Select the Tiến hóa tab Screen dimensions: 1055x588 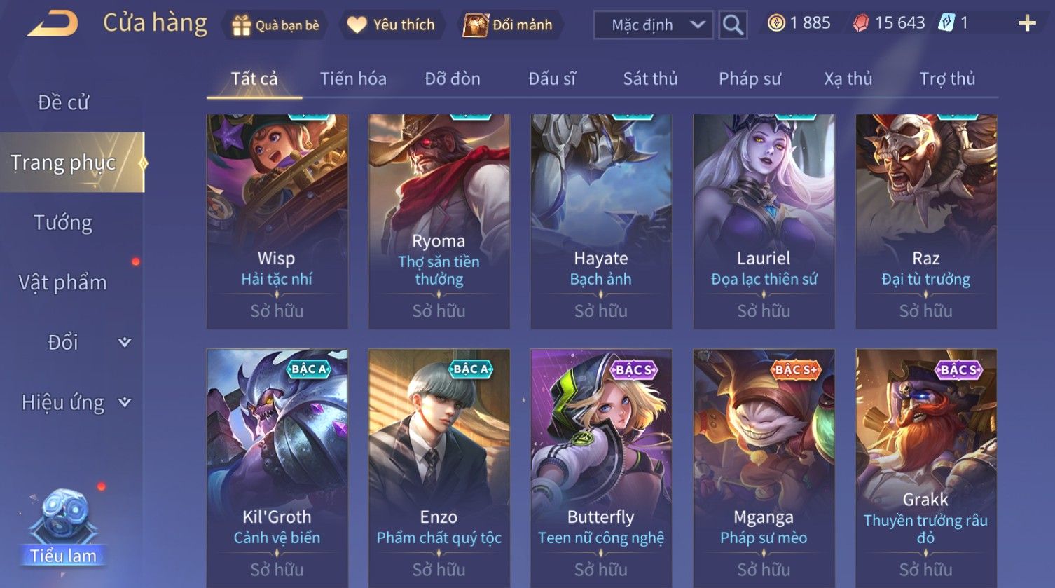pyautogui.click(x=353, y=78)
